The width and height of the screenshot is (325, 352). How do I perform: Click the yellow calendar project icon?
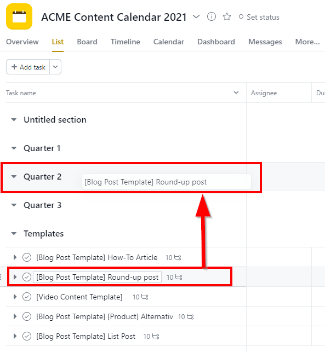click(x=19, y=16)
